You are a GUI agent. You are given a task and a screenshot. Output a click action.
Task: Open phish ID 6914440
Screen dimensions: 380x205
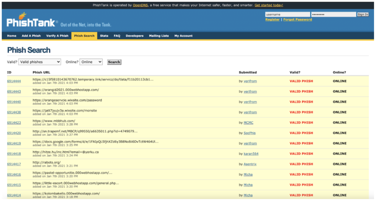(x=14, y=102)
